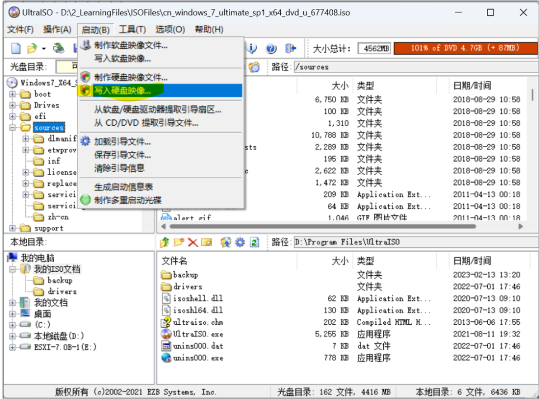The height and width of the screenshot is (399, 539).
Task: Select 本地磁盘(D:) in local tree
Action: point(59,336)
